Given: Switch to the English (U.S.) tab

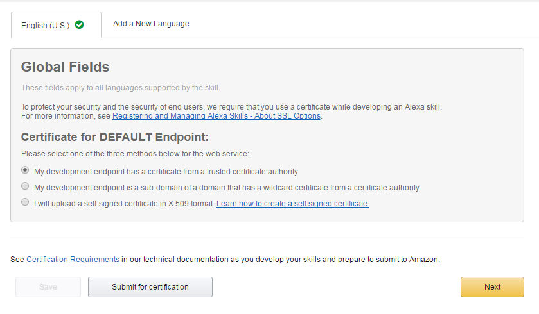Looking at the screenshot, I should (56, 25).
